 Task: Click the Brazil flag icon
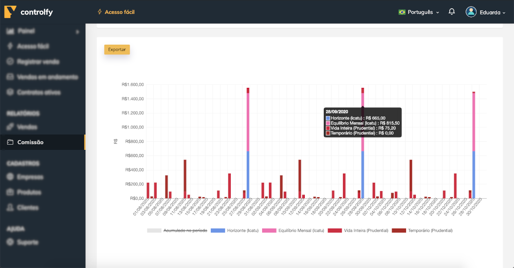point(401,12)
